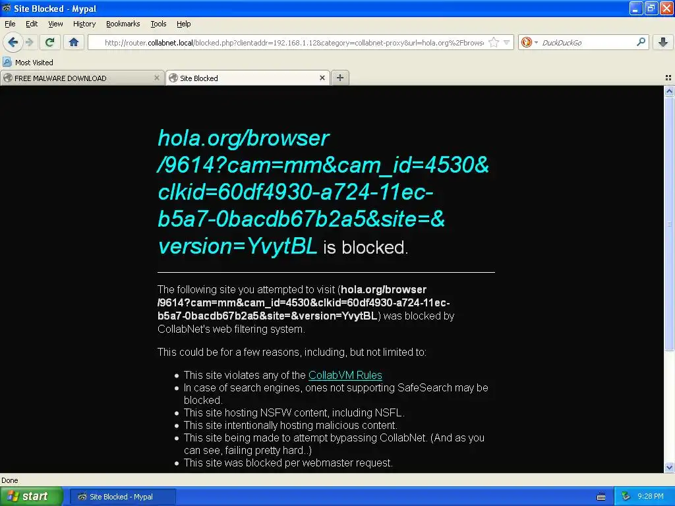Click 'This site hosting NSFW content' bullet
The width and height of the screenshot is (675, 506).
coord(294,412)
